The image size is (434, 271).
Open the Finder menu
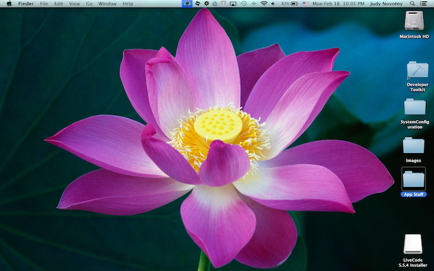point(26,3)
